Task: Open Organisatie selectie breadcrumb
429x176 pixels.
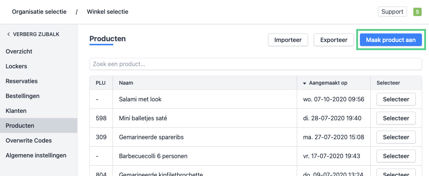Action: pyautogui.click(x=39, y=12)
